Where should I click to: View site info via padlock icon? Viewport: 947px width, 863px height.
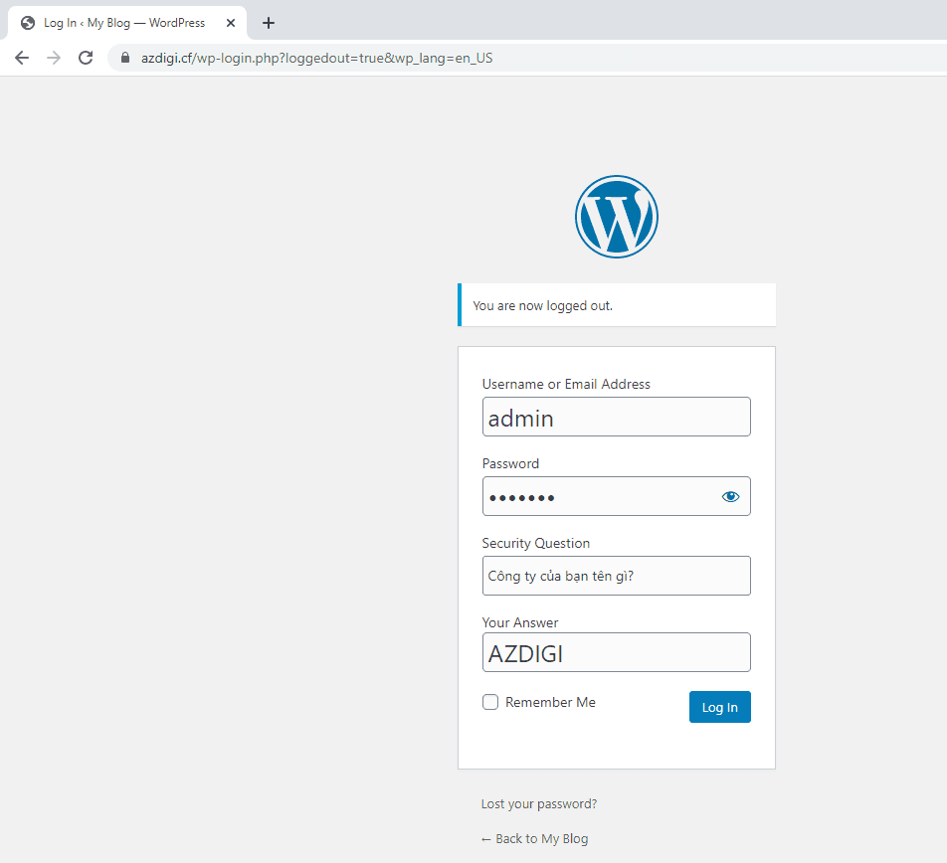click(124, 58)
